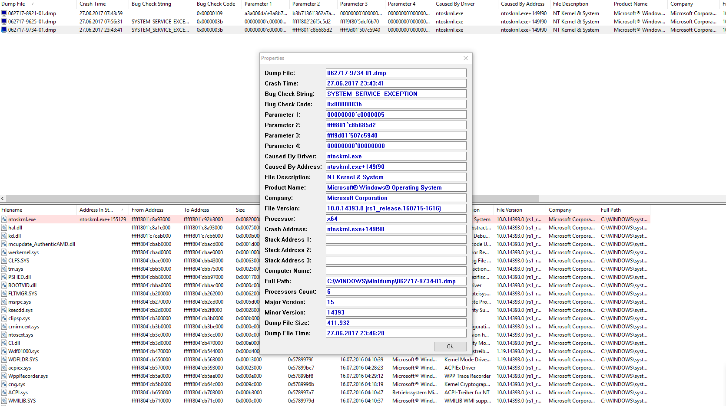This screenshot has width=726, height=406.
Task: Click the Crash Time field value
Action: click(x=396, y=83)
